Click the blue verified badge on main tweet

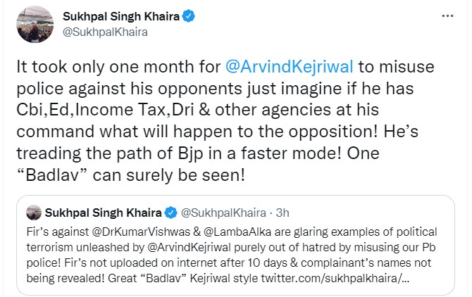coord(189,16)
